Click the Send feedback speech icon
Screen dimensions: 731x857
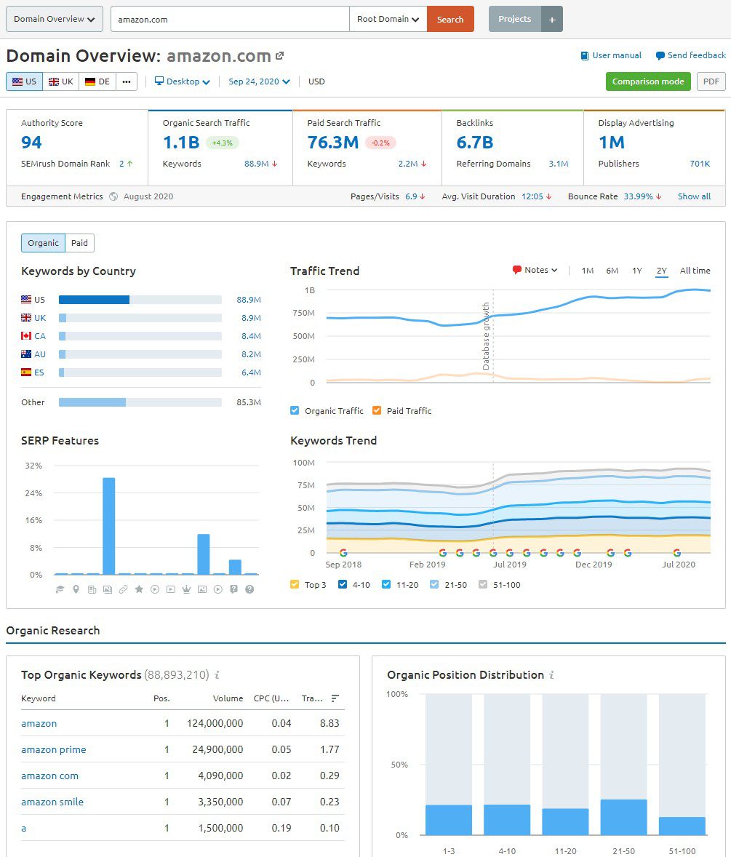[660, 56]
